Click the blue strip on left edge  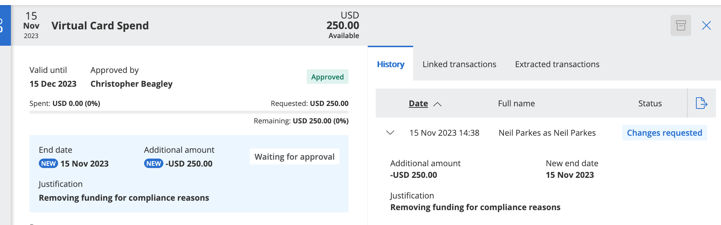pyautogui.click(x=5, y=25)
